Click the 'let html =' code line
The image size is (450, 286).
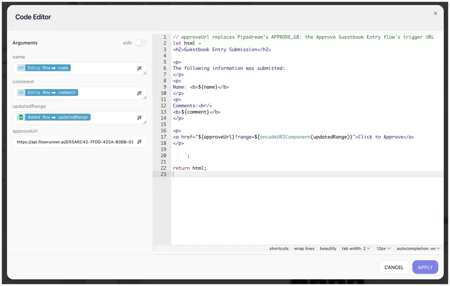[190, 43]
